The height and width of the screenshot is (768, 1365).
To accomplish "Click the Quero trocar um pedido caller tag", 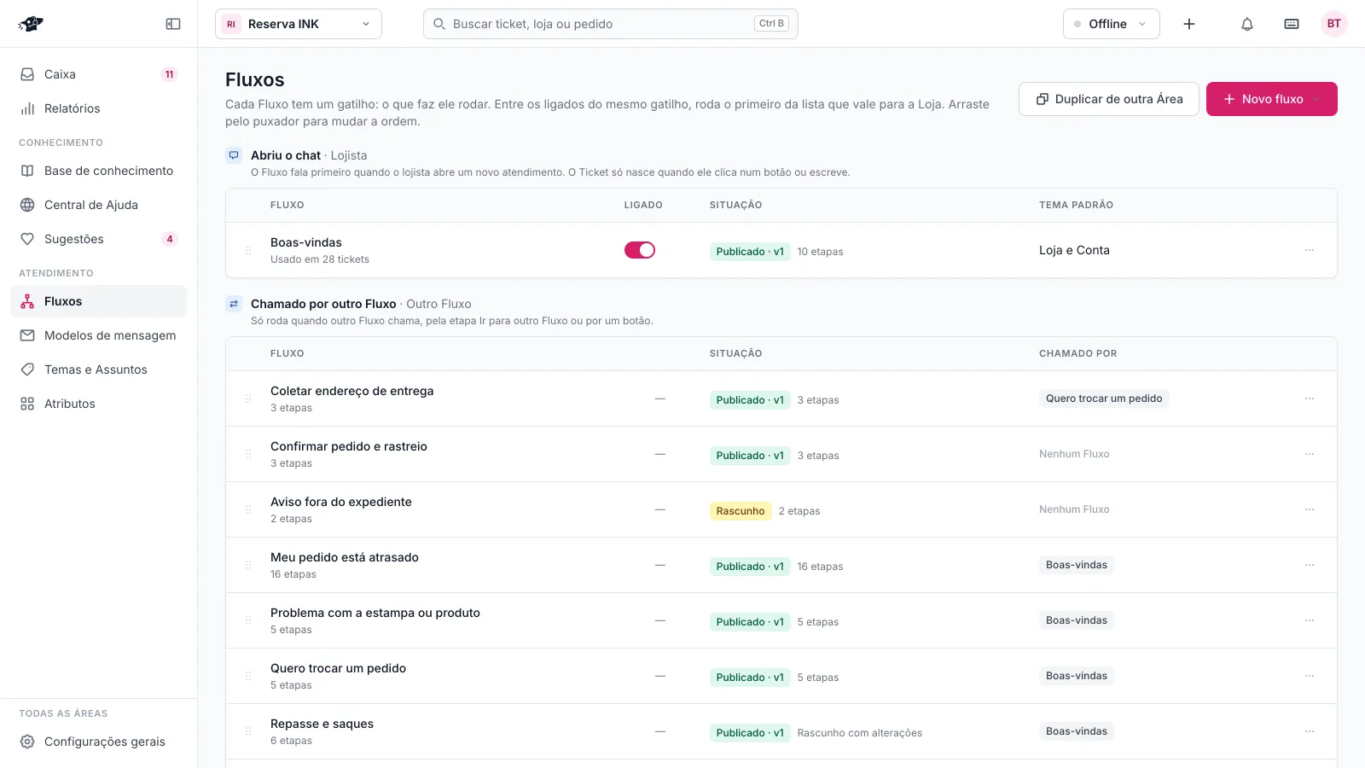I will tap(1104, 399).
